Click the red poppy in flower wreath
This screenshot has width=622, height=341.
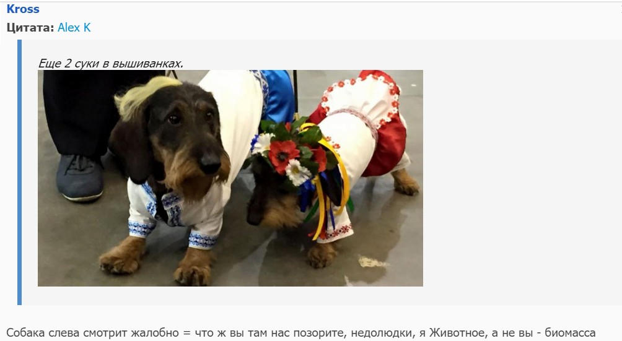pos(283,156)
